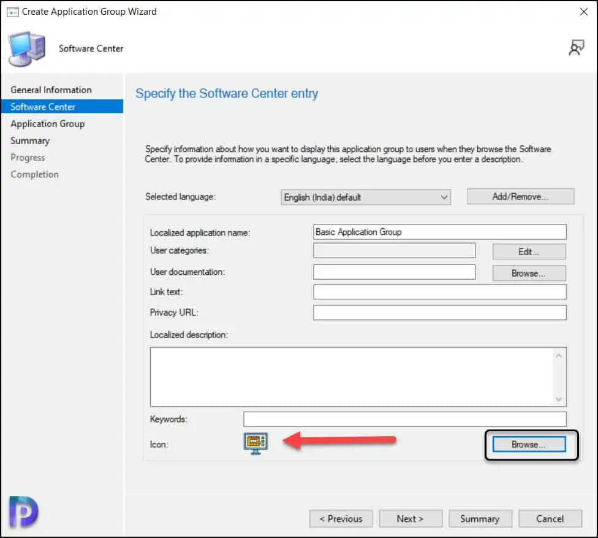Click the application group icon preview
Screen dimensions: 598x538
point(255,444)
